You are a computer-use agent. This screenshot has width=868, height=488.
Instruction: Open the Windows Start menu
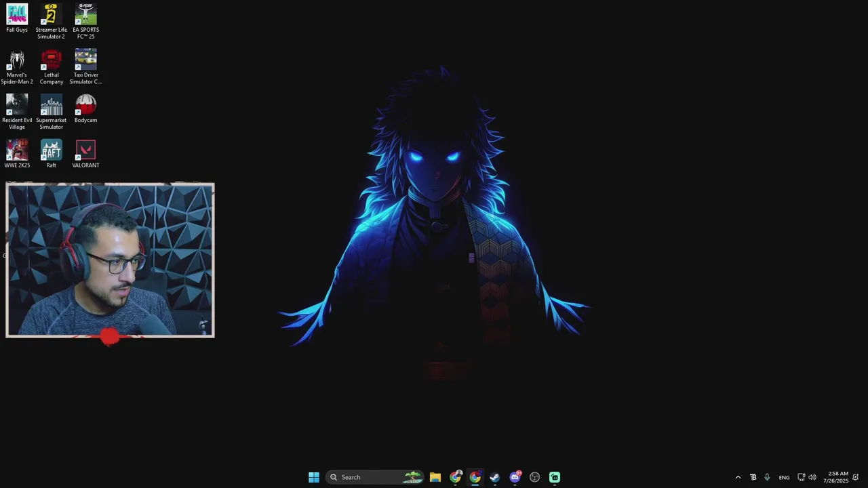point(314,477)
